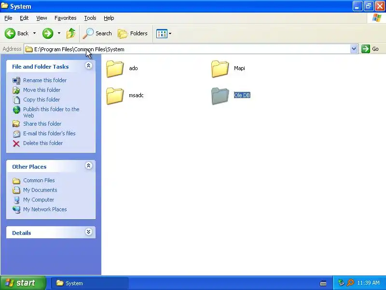Click the ado folder name

(x=133, y=68)
